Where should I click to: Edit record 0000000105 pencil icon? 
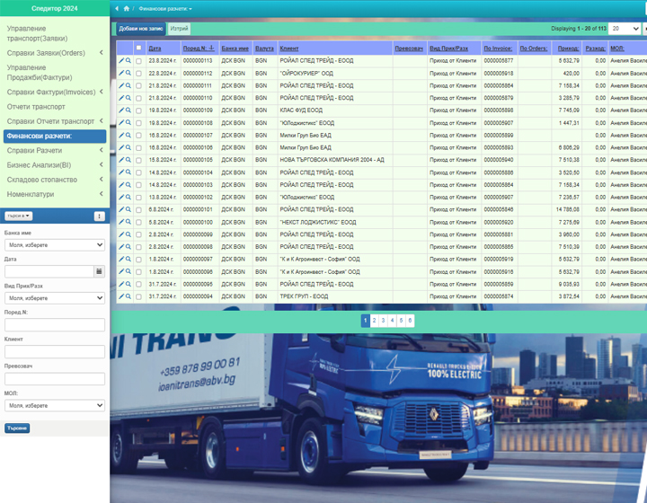click(121, 160)
